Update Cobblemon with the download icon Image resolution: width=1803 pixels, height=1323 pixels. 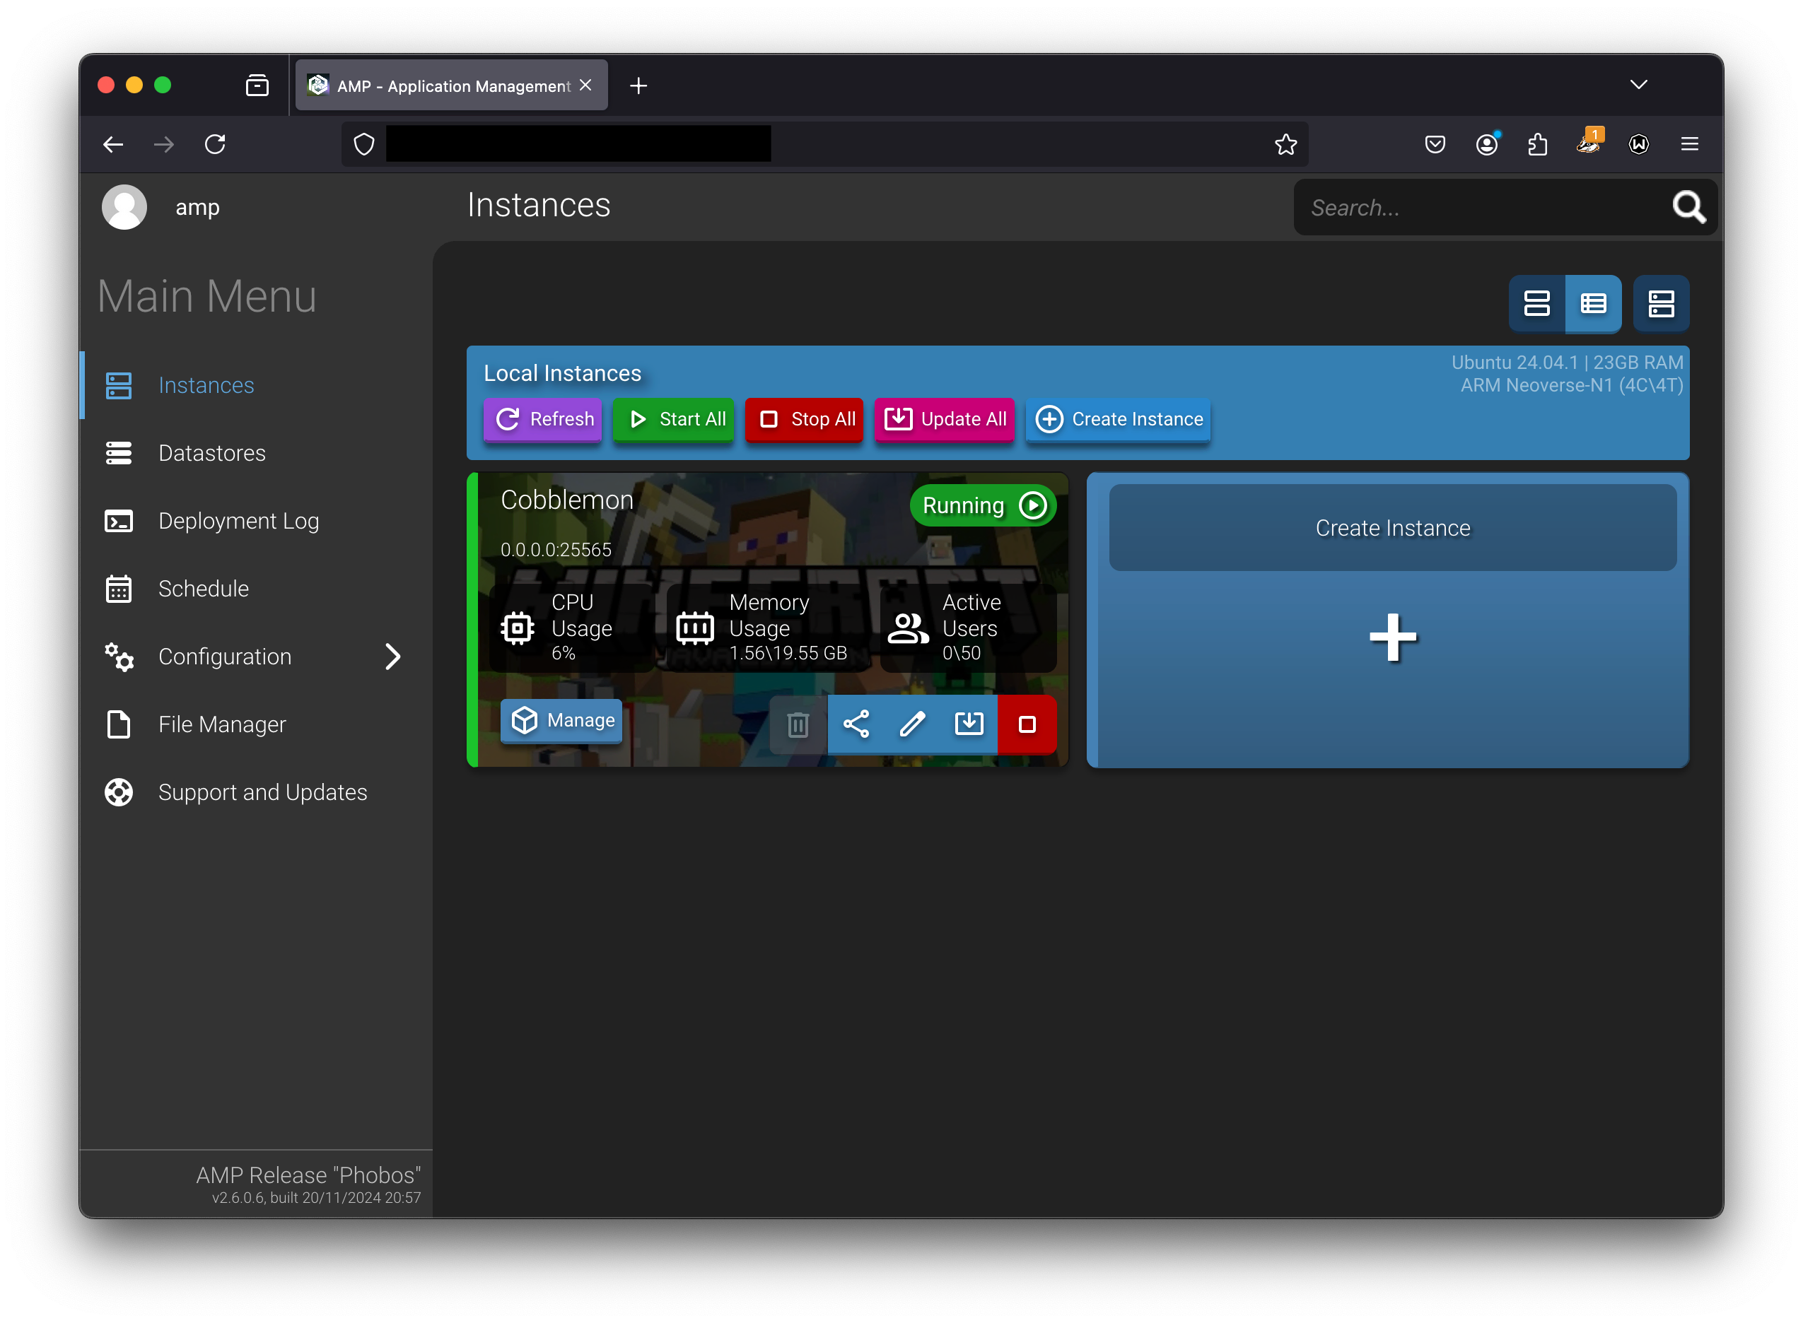pyautogui.click(x=970, y=725)
